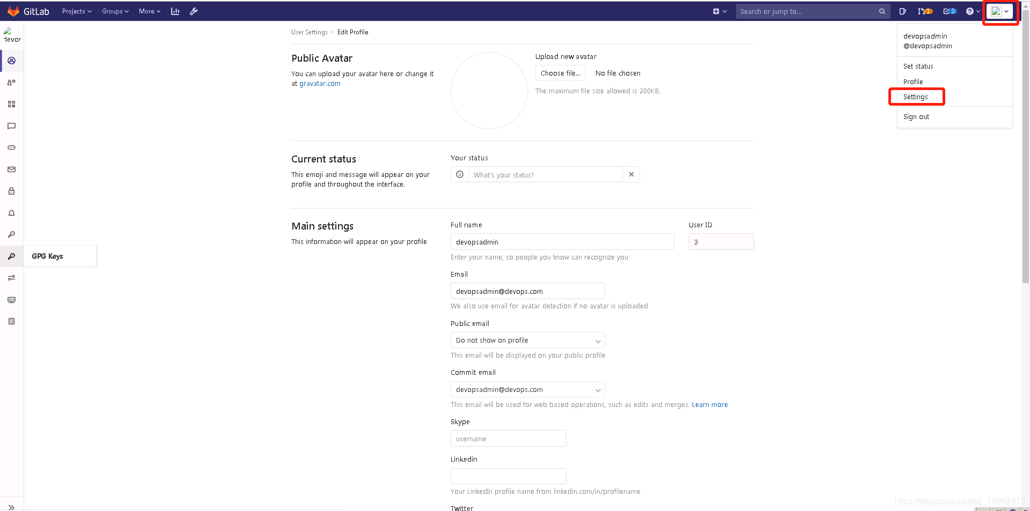
Task: Open Account settings sidebar icon
Action: click(11, 83)
